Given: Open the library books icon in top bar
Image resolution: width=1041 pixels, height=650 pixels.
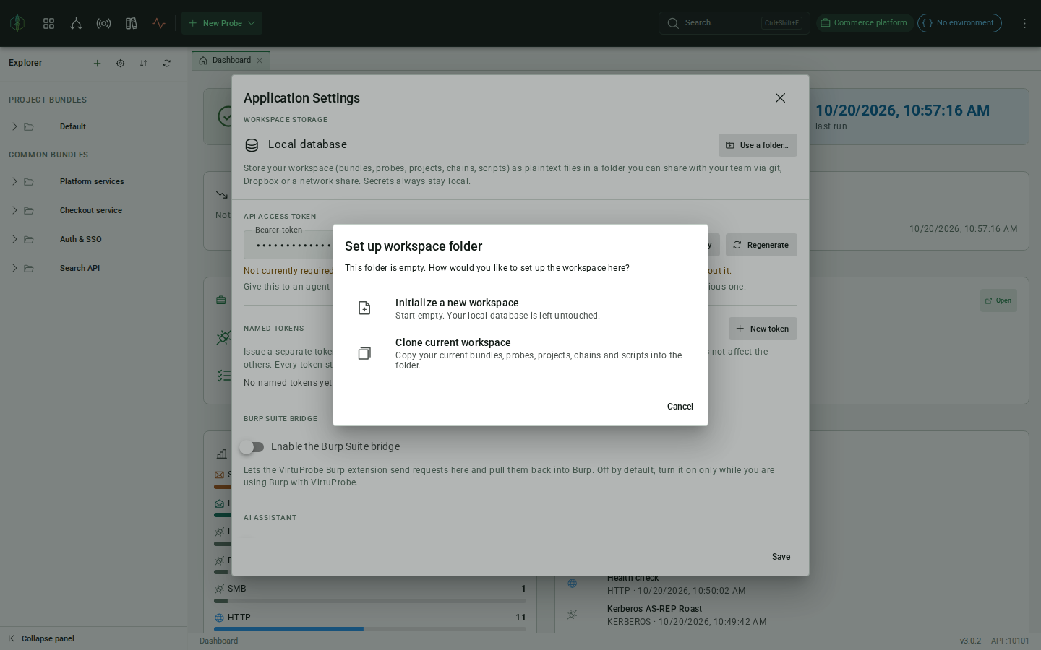Looking at the screenshot, I should point(131,23).
